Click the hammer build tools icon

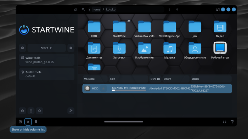pyautogui.click(x=71, y=111)
